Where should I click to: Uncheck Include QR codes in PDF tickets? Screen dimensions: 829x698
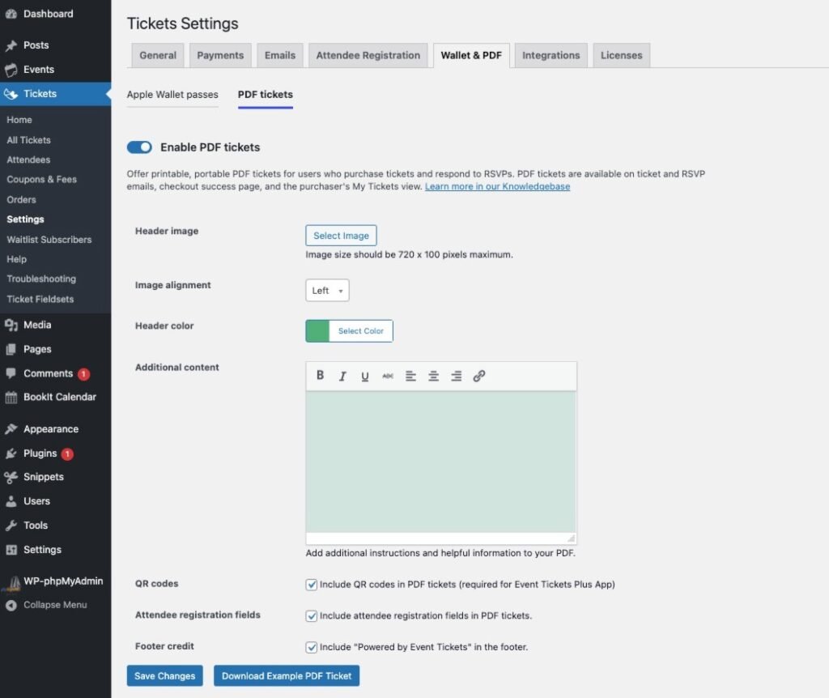312,584
